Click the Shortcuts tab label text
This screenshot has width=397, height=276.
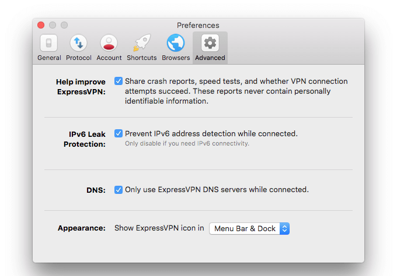[142, 58]
